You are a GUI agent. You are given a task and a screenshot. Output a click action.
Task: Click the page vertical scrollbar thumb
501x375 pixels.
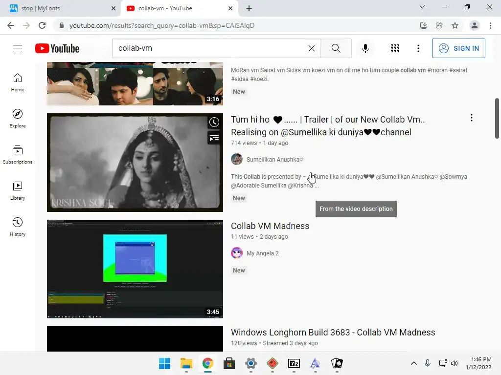click(x=497, y=118)
